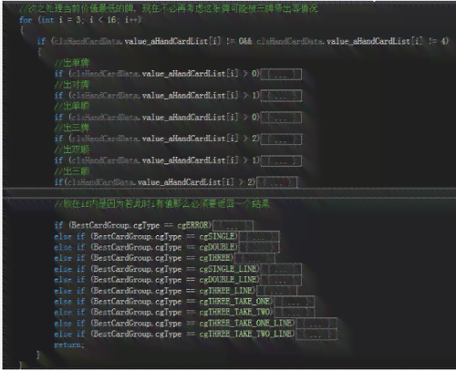Expand collapsed block under the 出三牌 comment
The image size is (456, 371).
[x=281, y=139]
